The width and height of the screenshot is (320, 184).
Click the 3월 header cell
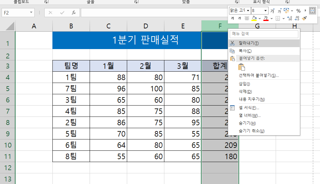[183, 66]
